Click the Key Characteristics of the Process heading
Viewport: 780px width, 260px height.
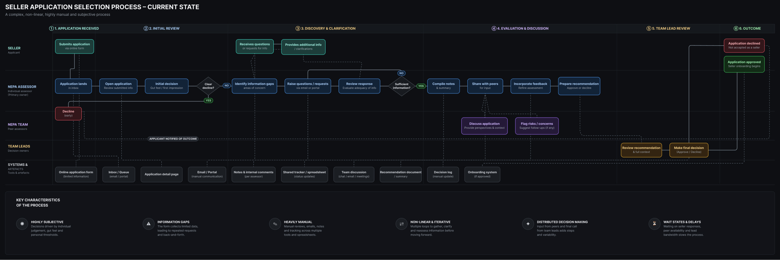click(38, 203)
